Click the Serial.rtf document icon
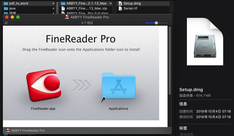The image size is (234, 136). pos(120,8)
